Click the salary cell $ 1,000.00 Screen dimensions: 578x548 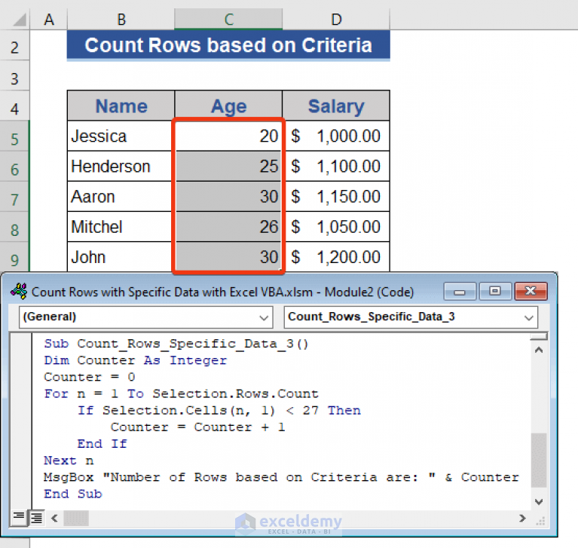pyautogui.click(x=336, y=136)
